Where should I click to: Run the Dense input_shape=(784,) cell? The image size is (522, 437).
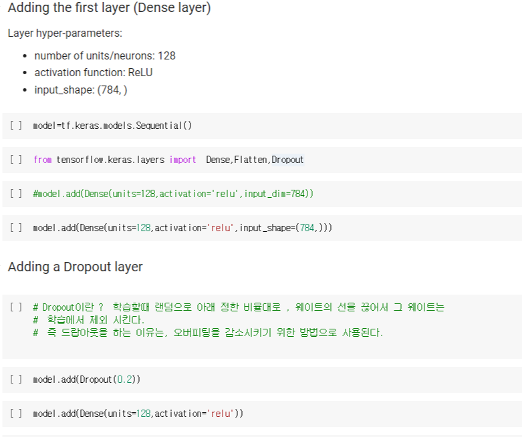(x=15, y=228)
